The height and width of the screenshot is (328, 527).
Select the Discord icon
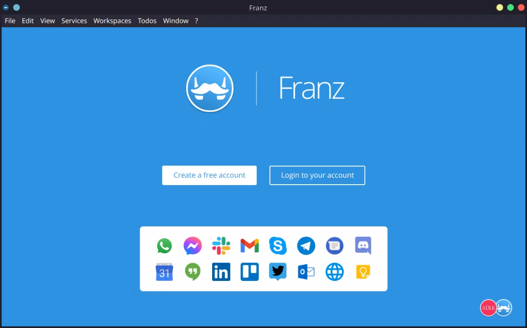point(363,246)
